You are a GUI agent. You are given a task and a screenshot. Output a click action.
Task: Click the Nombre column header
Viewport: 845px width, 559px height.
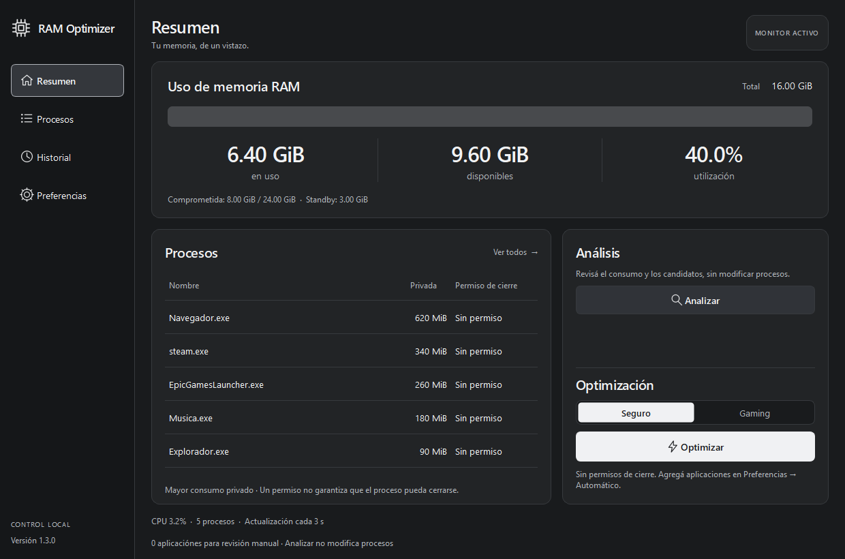coord(184,286)
